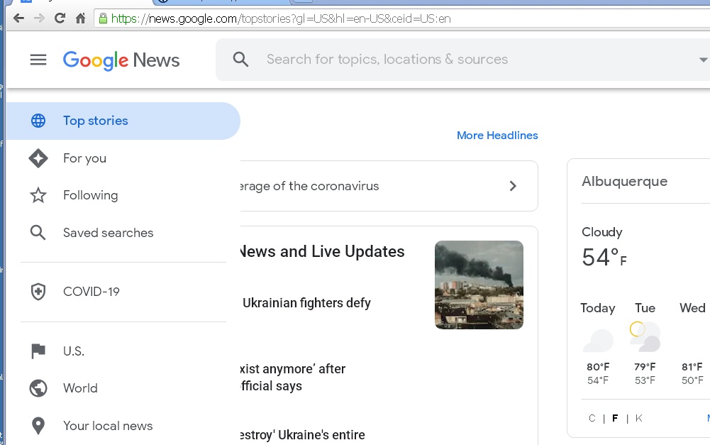Go to Saved searches in the sidebar
Image resolution: width=710 pixels, height=445 pixels.
(x=123, y=233)
